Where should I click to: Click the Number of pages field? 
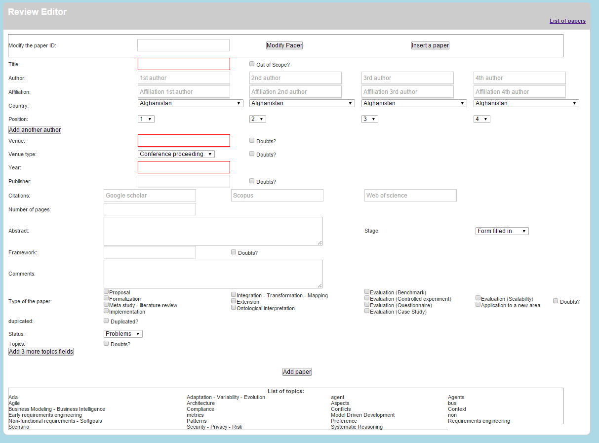click(150, 209)
